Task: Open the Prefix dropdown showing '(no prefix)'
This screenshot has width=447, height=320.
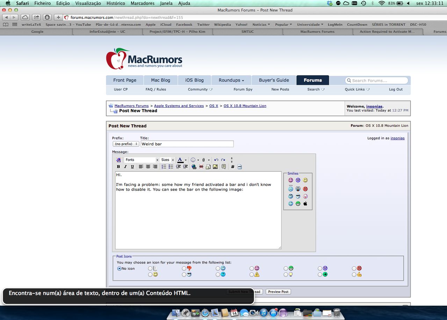Action: [126, 144]
